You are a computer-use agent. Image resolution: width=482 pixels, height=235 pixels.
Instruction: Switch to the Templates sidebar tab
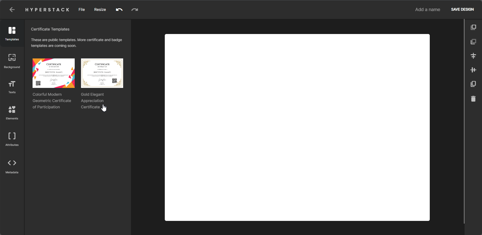[x=12, y=33]
